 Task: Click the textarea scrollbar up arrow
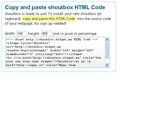tap(107, 40)
